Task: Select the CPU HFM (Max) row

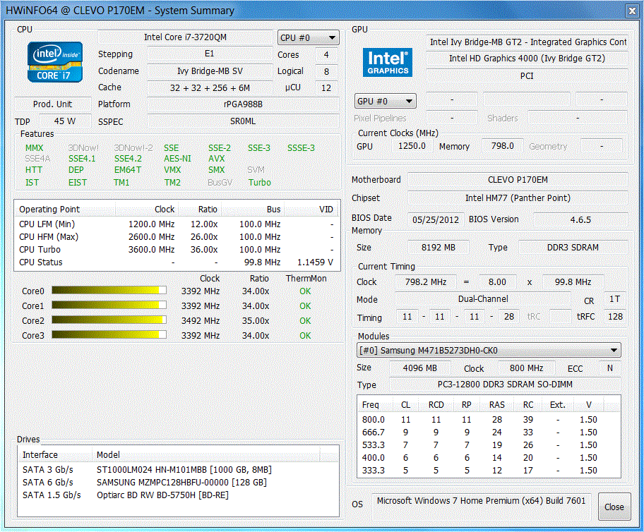Action: (x=177, y=237)
